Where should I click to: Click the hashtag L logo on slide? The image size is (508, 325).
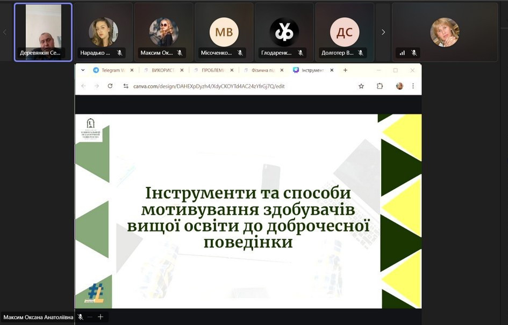pos(95,293)
